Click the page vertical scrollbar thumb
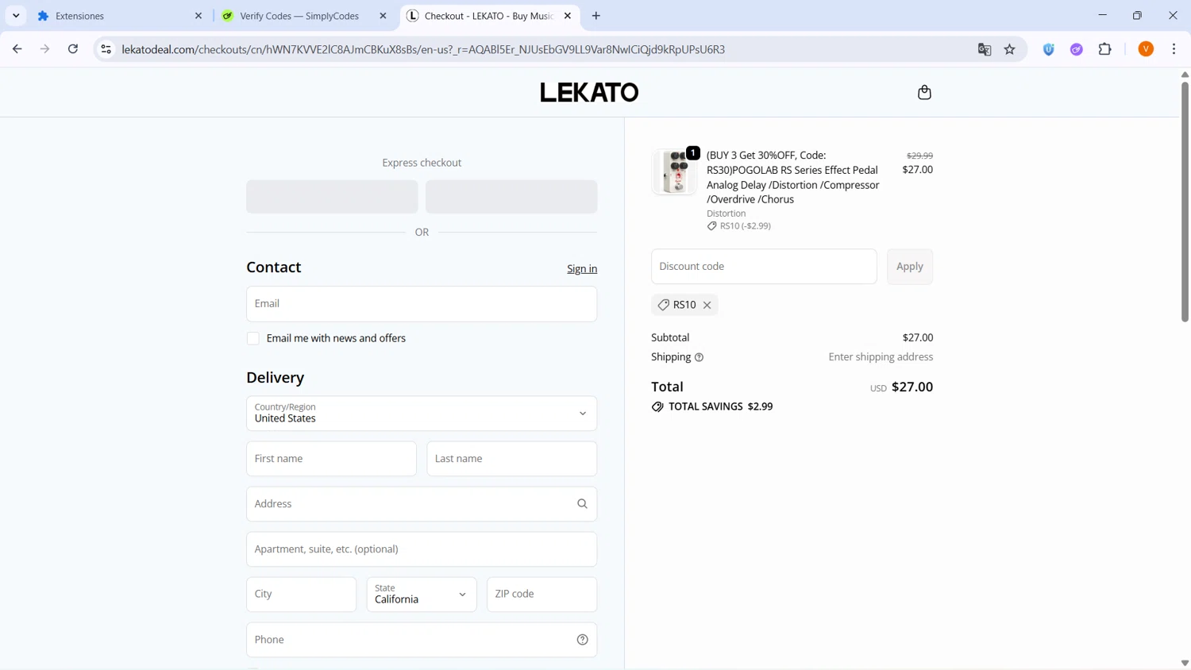This screenshot has height=670, width=1191. (1185, 202)
